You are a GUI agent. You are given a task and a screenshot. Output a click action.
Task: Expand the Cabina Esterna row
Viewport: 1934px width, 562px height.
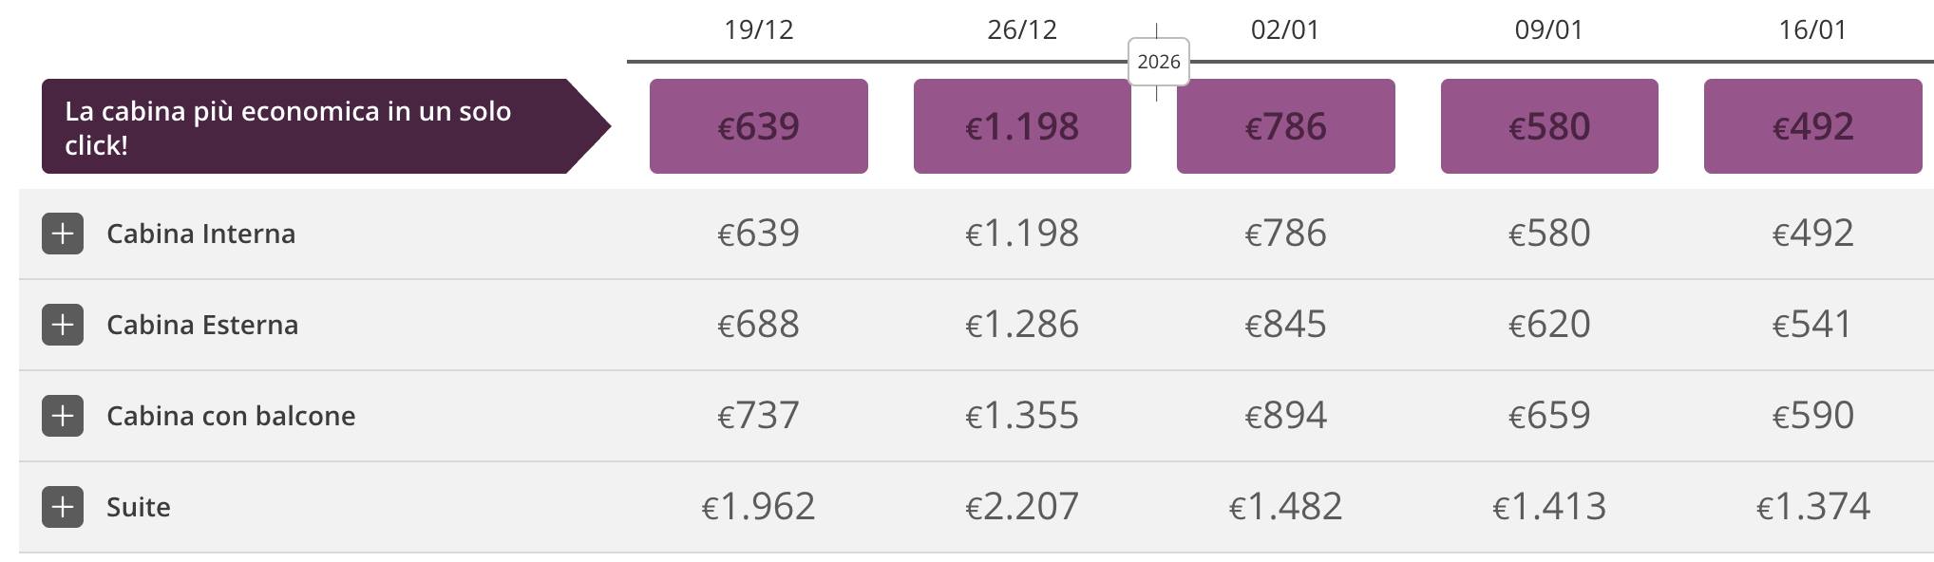pyautogui.click(x=63, y=325)
